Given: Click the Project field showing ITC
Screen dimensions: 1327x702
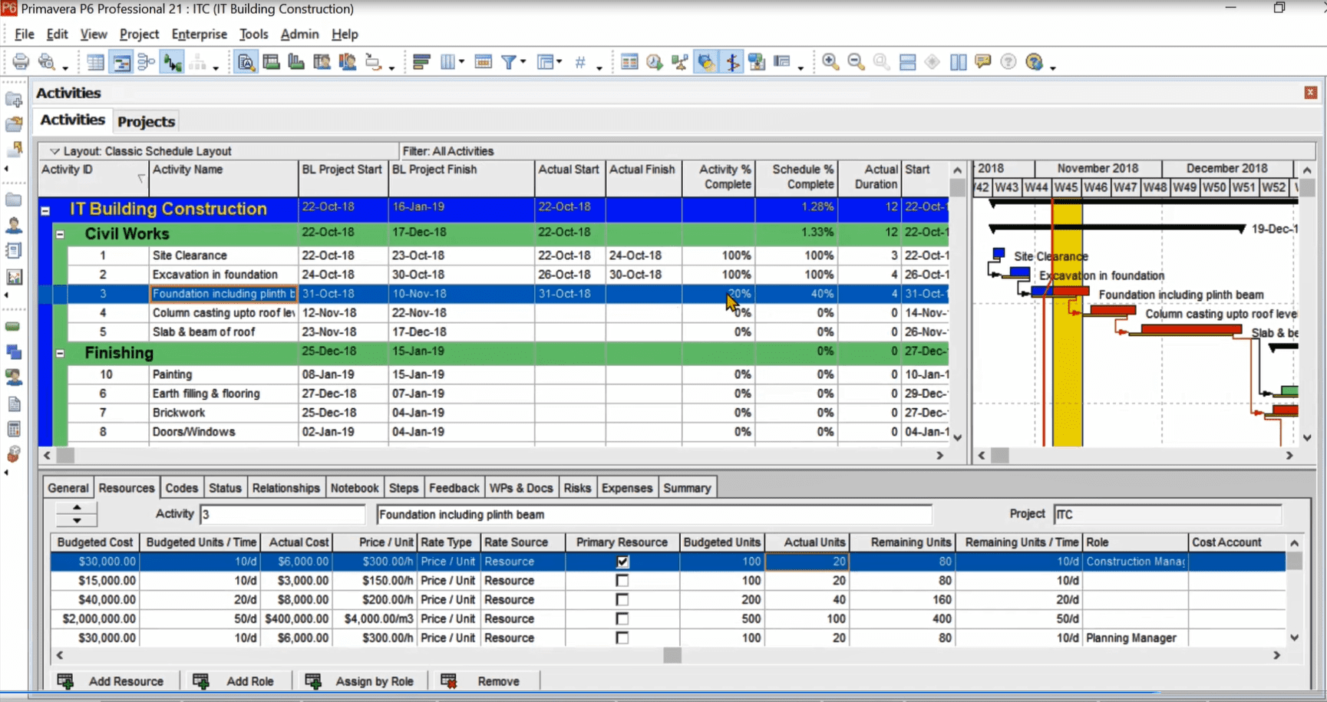Looking at the screenshot, I should tap(1167, 514).
